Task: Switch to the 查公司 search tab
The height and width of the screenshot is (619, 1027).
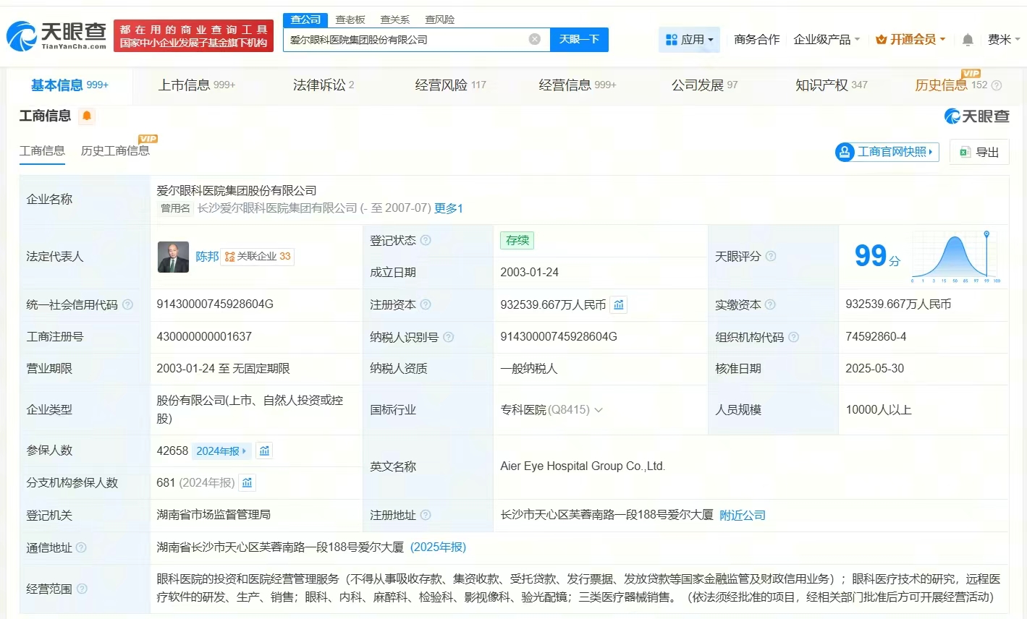Action: 305,20
